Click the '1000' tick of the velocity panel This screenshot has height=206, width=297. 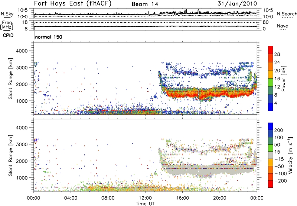point(22,178)
